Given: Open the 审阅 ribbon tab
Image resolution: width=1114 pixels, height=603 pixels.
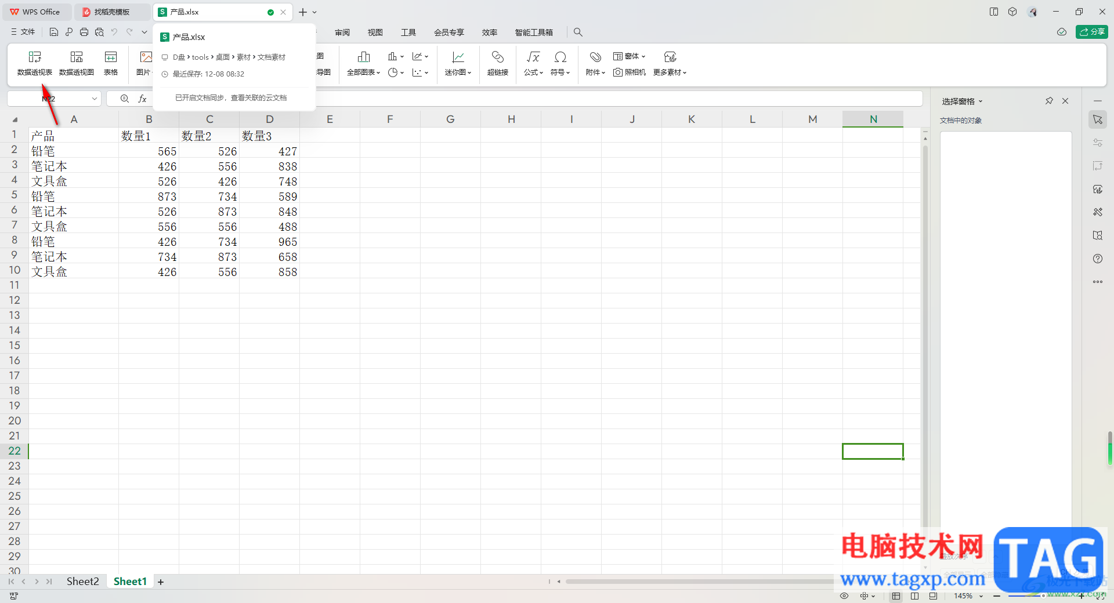Looking at the screenshot, I should click(342, 32).
